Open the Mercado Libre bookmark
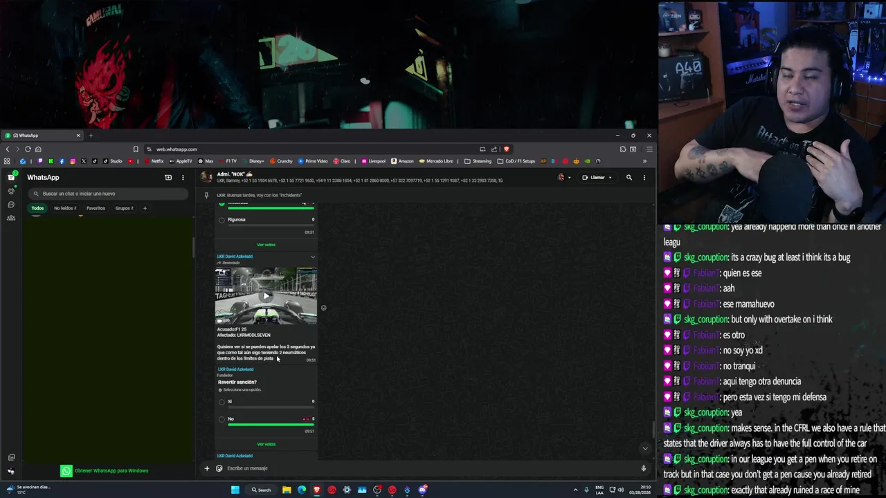Viewport: 886px width, 498px height. tap(436, 161)
